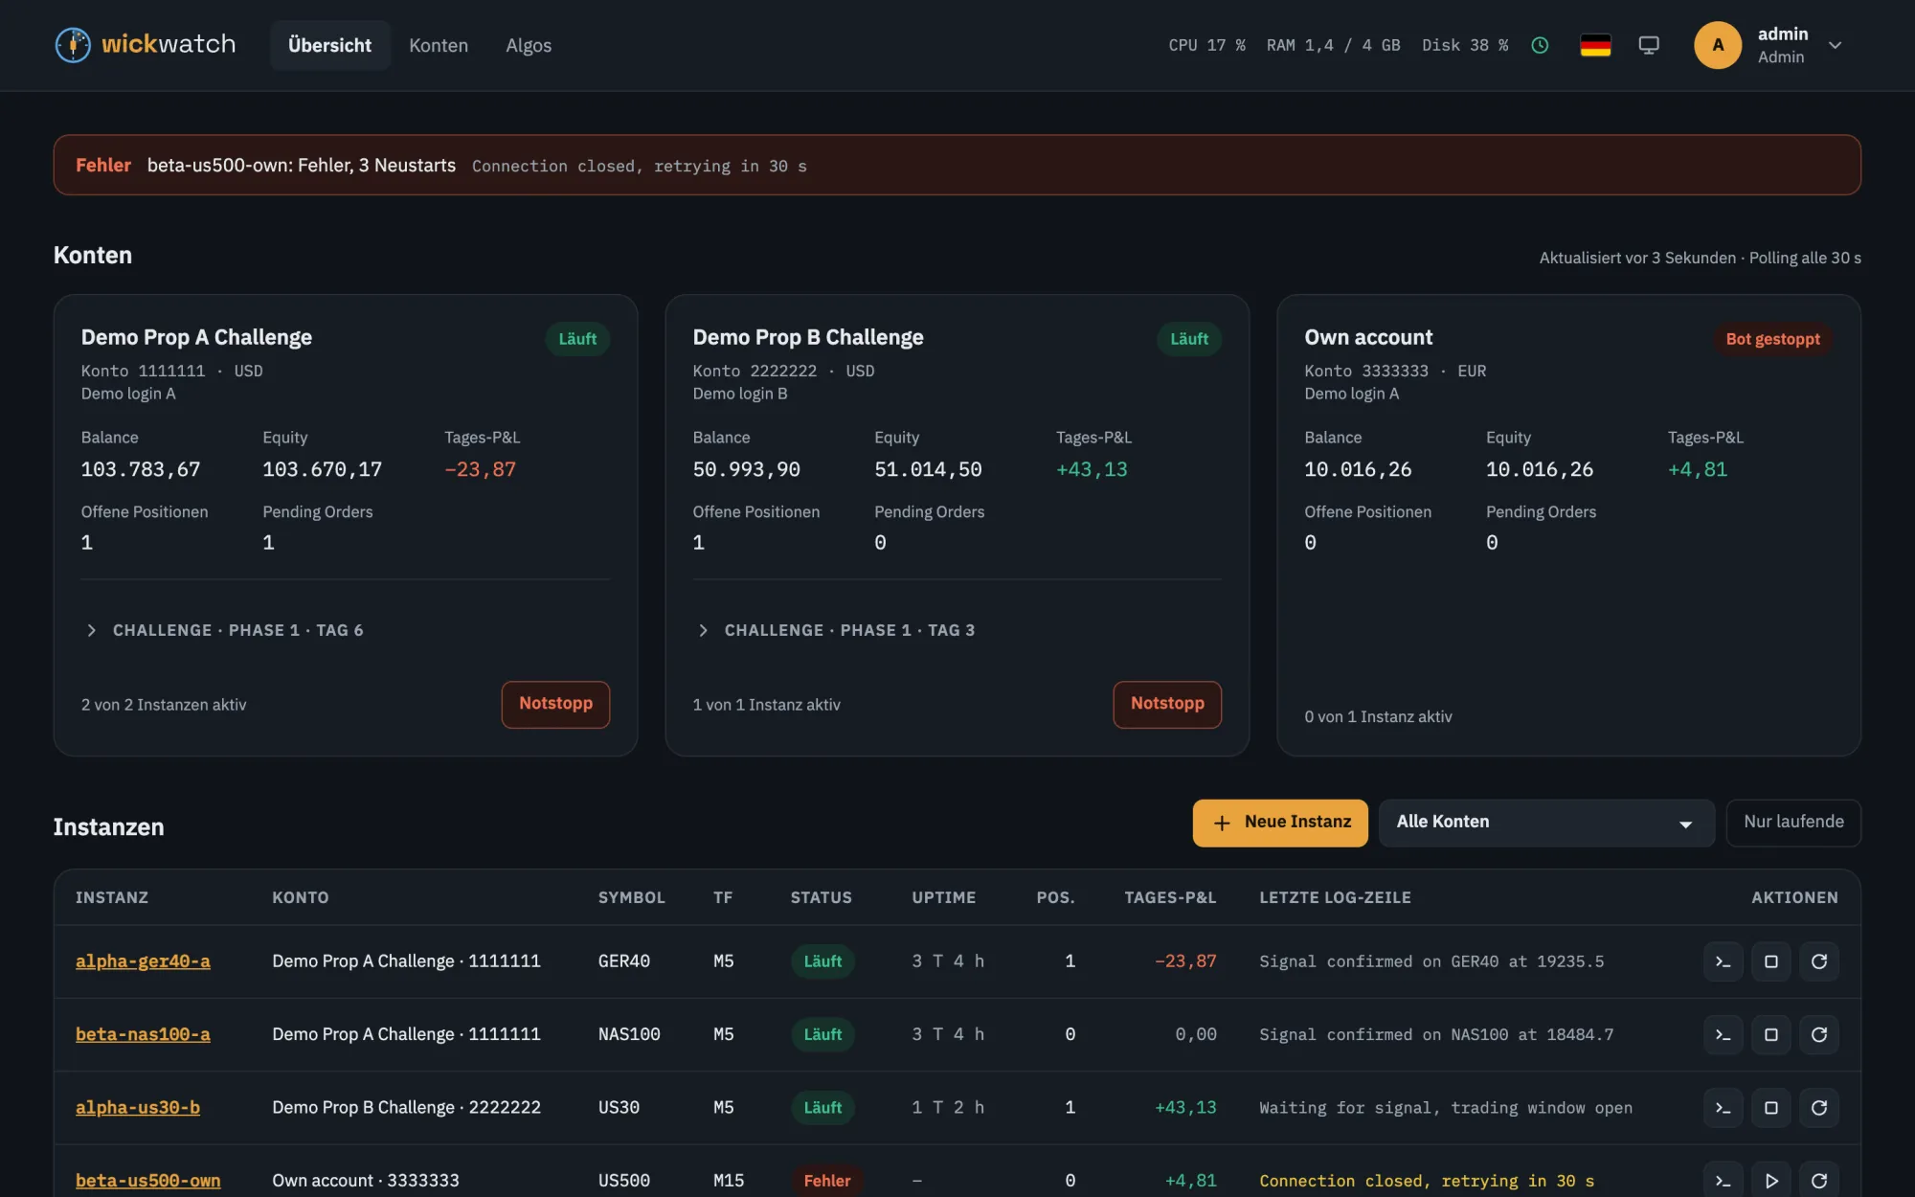This screenshot has width=1915, height=1197.
Task: Start the beta-us500-own instance
Action: (x=1771, y=1181)
